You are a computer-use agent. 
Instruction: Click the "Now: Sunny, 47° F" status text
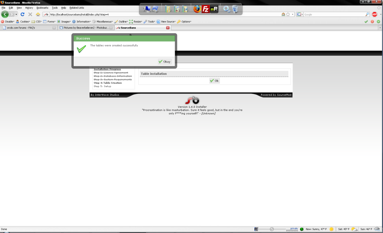316,229
